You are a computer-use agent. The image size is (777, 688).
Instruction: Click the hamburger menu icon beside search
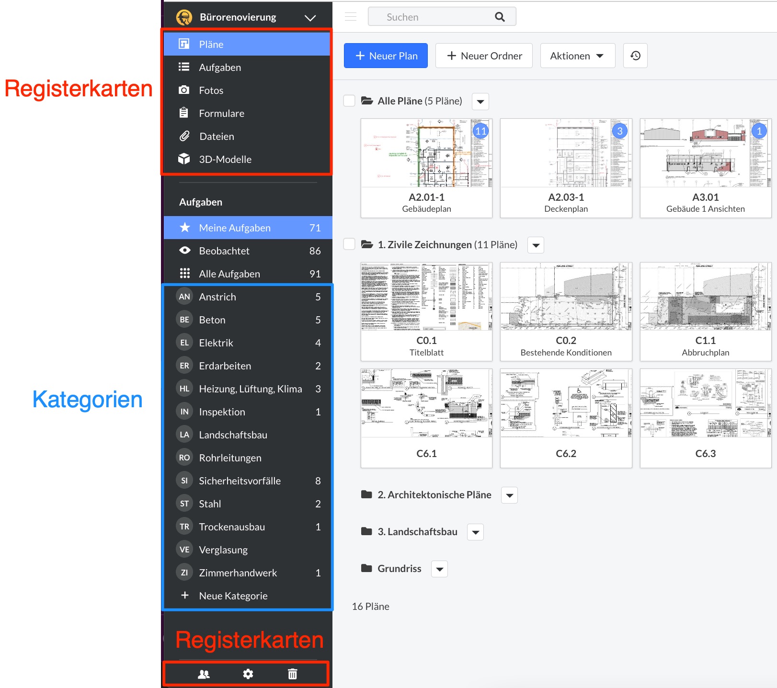coord(351,17)
